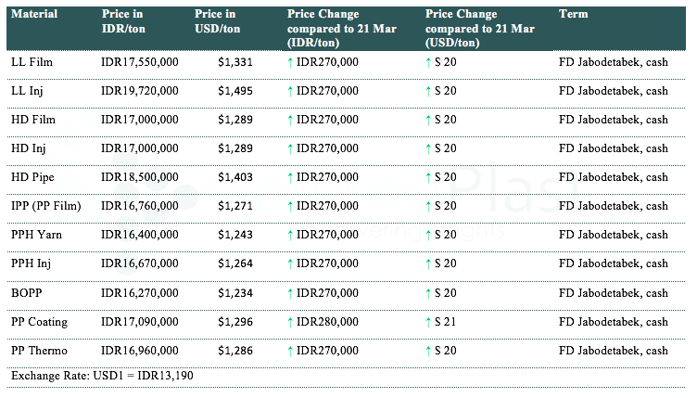Click the green arrow in PP Coating USD change
The image size is (697, 398).
point(429,322)
